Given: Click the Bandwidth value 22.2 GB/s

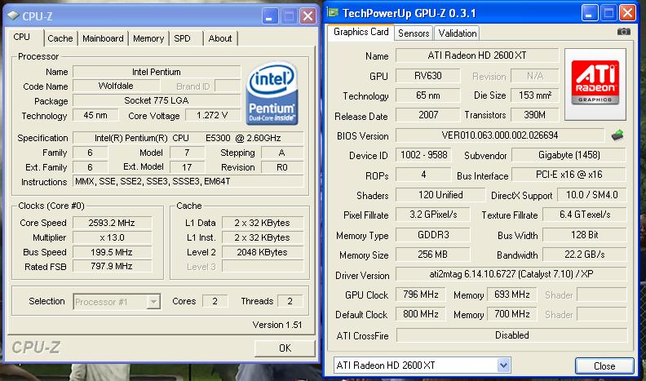Looking at the screenshot, I should pyautogui.click(x=585, y=255).
